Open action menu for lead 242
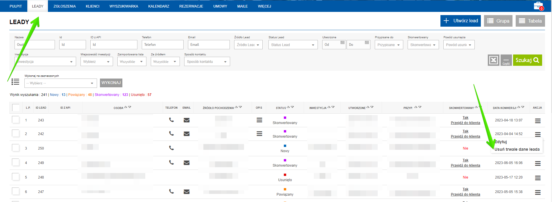This screenshot has width=552, height=202. tap(538, 134)
